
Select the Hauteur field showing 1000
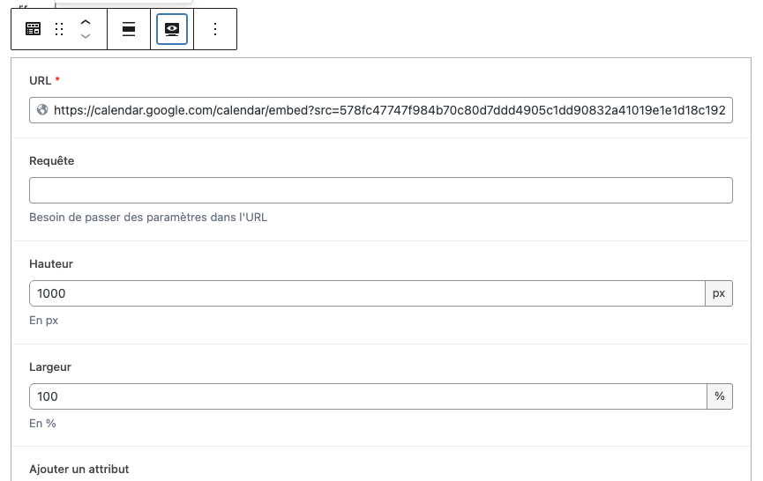pos(367,293)
